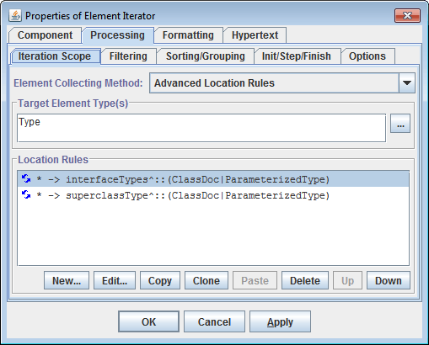
Task: Select the interfaceTypes location rule row
Action: pos(213,179)
